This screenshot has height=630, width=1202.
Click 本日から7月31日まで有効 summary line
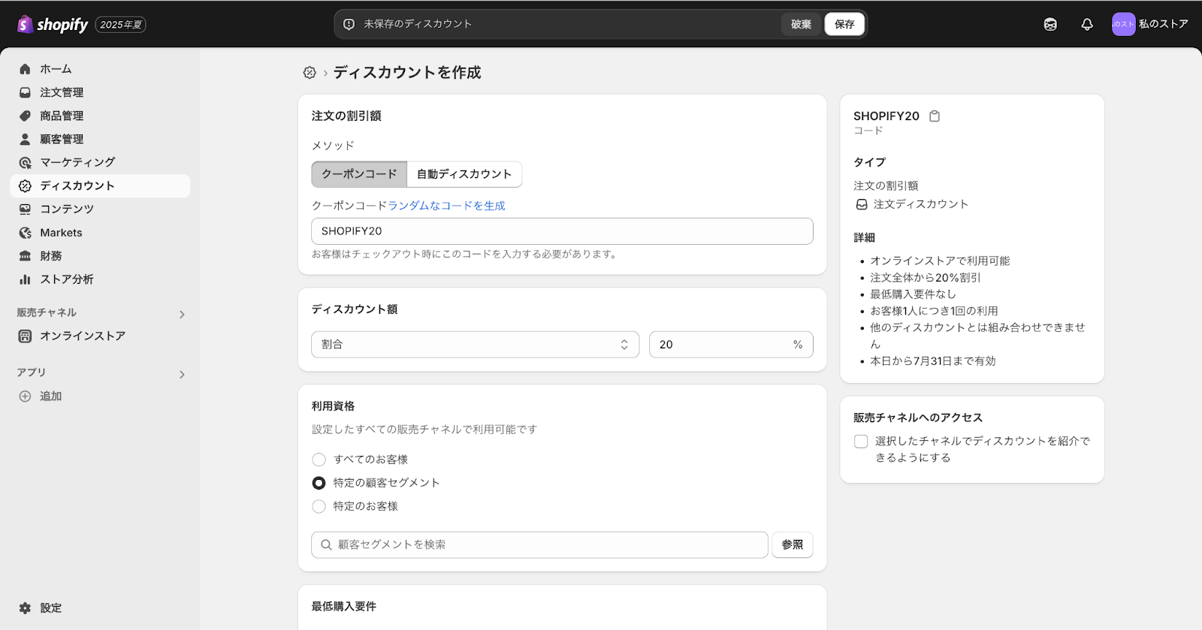coord(933,361)
